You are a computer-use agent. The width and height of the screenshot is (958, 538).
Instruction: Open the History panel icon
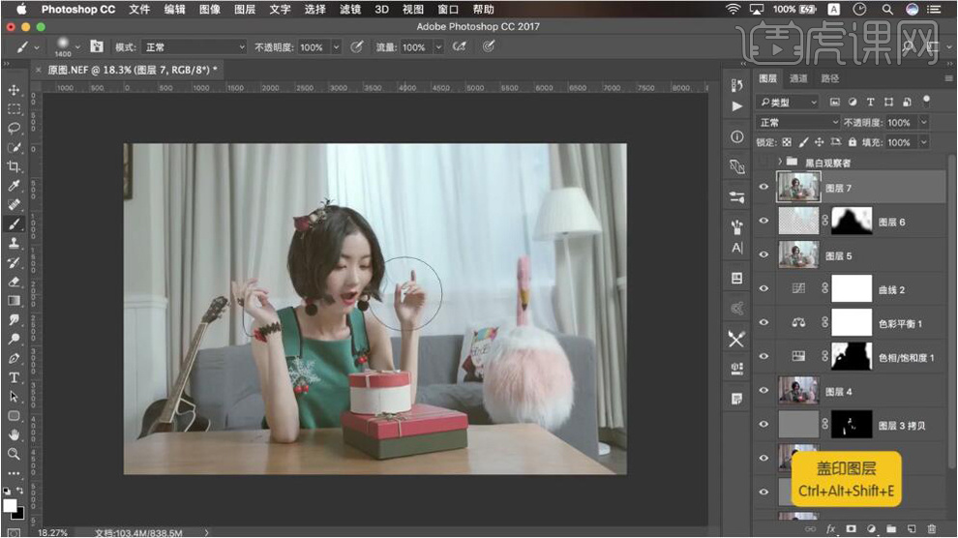(x=736, y=85)
